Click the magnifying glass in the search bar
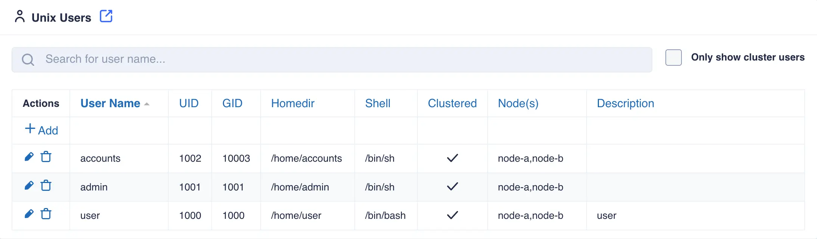This screenshot has height=239, width=817. 28,59
